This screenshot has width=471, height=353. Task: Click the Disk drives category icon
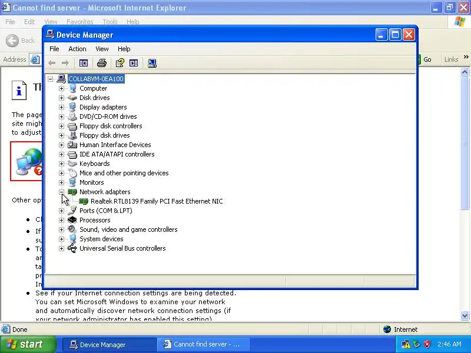(72, 98)
